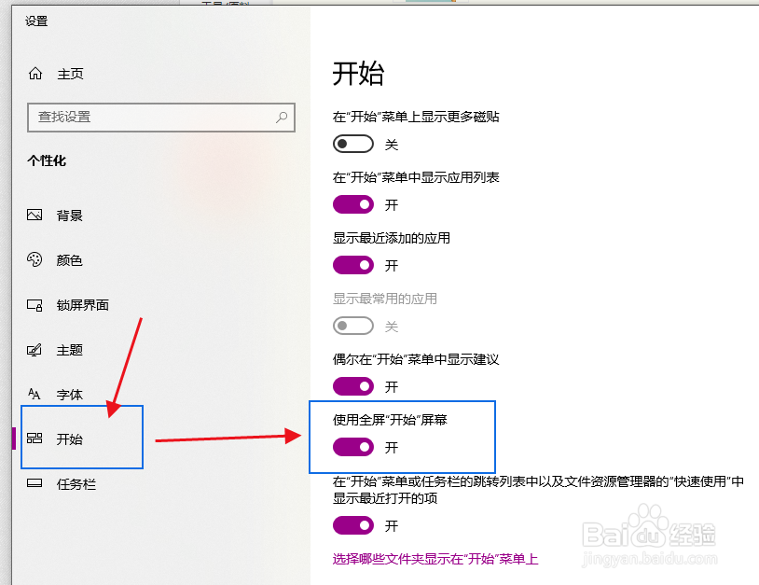The image size is (759, 585).
Task: Disable the 显示最近打开的项 toggle
Action: 352,525
